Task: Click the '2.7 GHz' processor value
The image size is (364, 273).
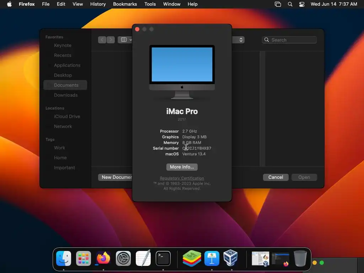Action: pyautogui.click(x=190, y=131)
